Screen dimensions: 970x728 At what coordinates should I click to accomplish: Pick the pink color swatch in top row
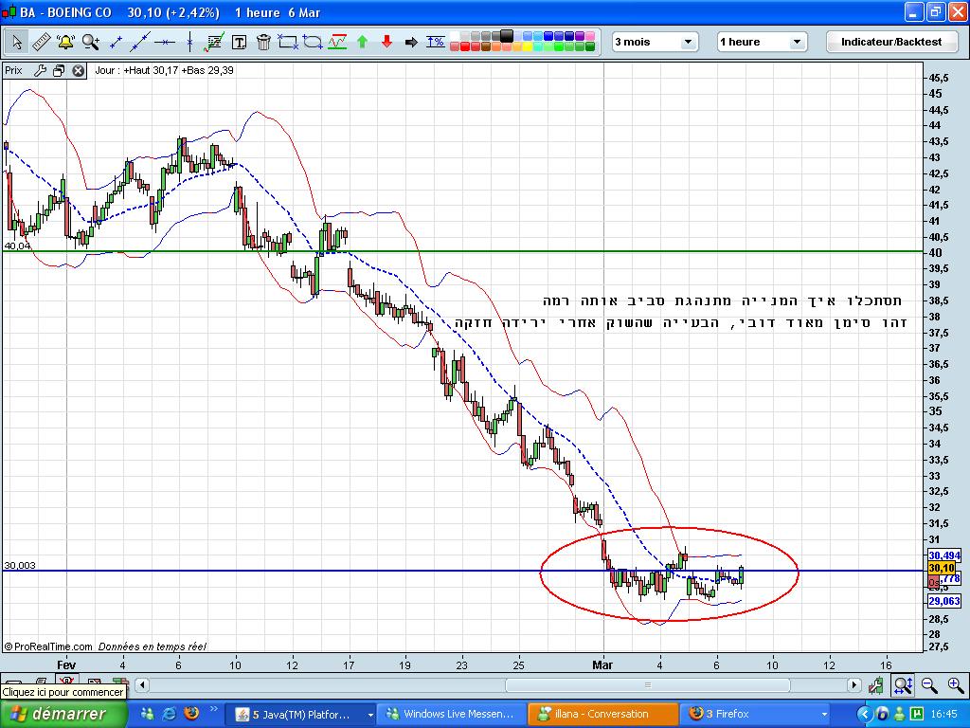tap(590, 36)
